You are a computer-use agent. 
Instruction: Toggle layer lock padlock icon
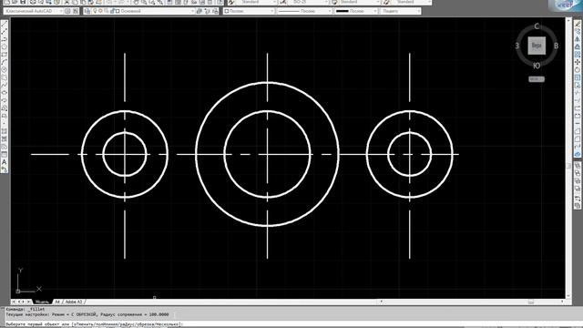tap(111, 11)
